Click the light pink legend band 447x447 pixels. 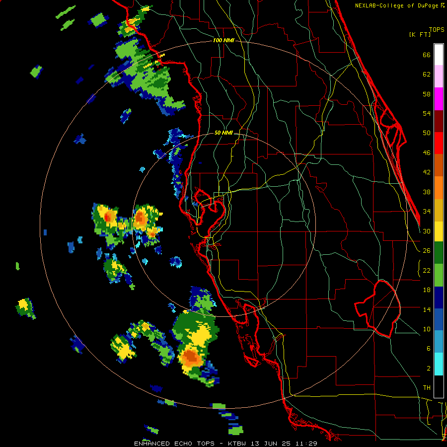coord(439,76)
